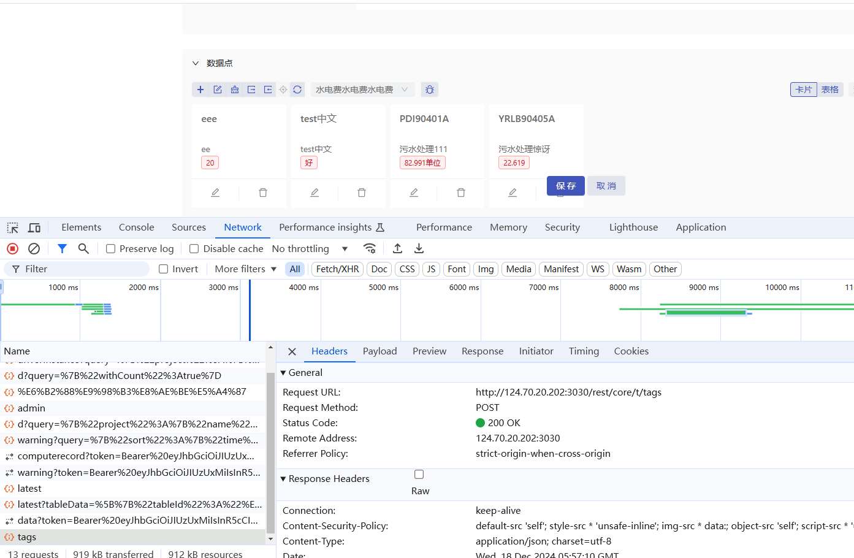The width and height of the screenshot is (854, 558).
Task: Close the request details pane
Action: 292,351
